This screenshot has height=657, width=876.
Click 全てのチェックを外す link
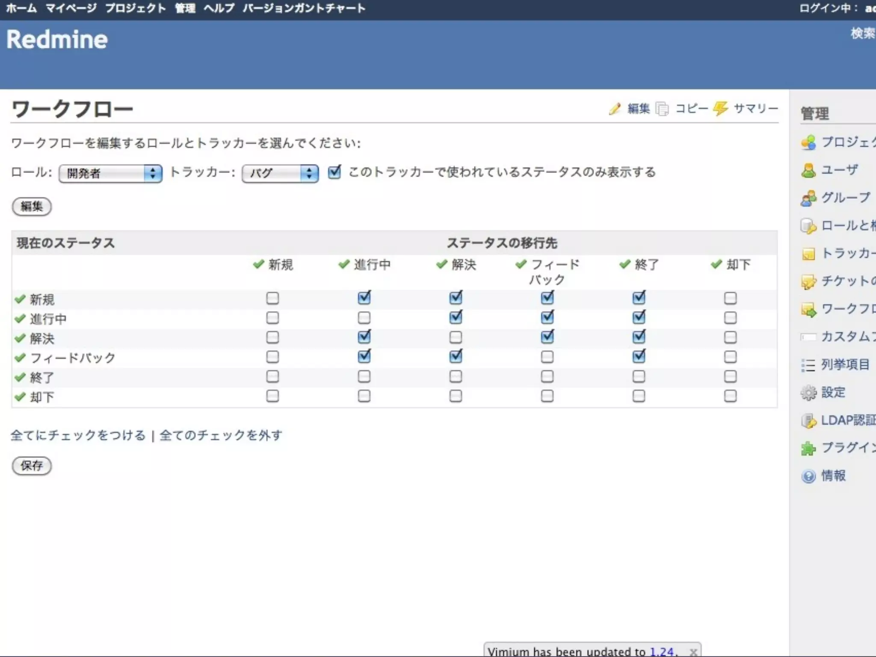pyautogui.click(x=221, y=435)
